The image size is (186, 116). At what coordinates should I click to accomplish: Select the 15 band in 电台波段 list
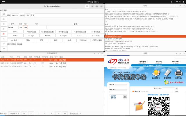coord(3,39)
